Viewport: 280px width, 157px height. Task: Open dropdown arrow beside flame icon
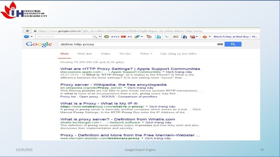(210, 37)
